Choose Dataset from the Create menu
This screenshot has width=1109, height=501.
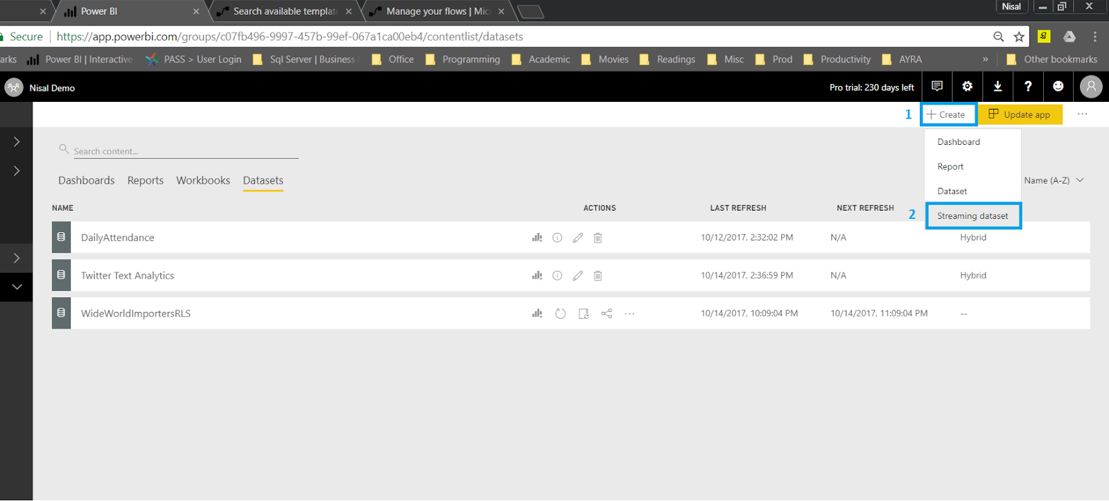click(952, 191)
